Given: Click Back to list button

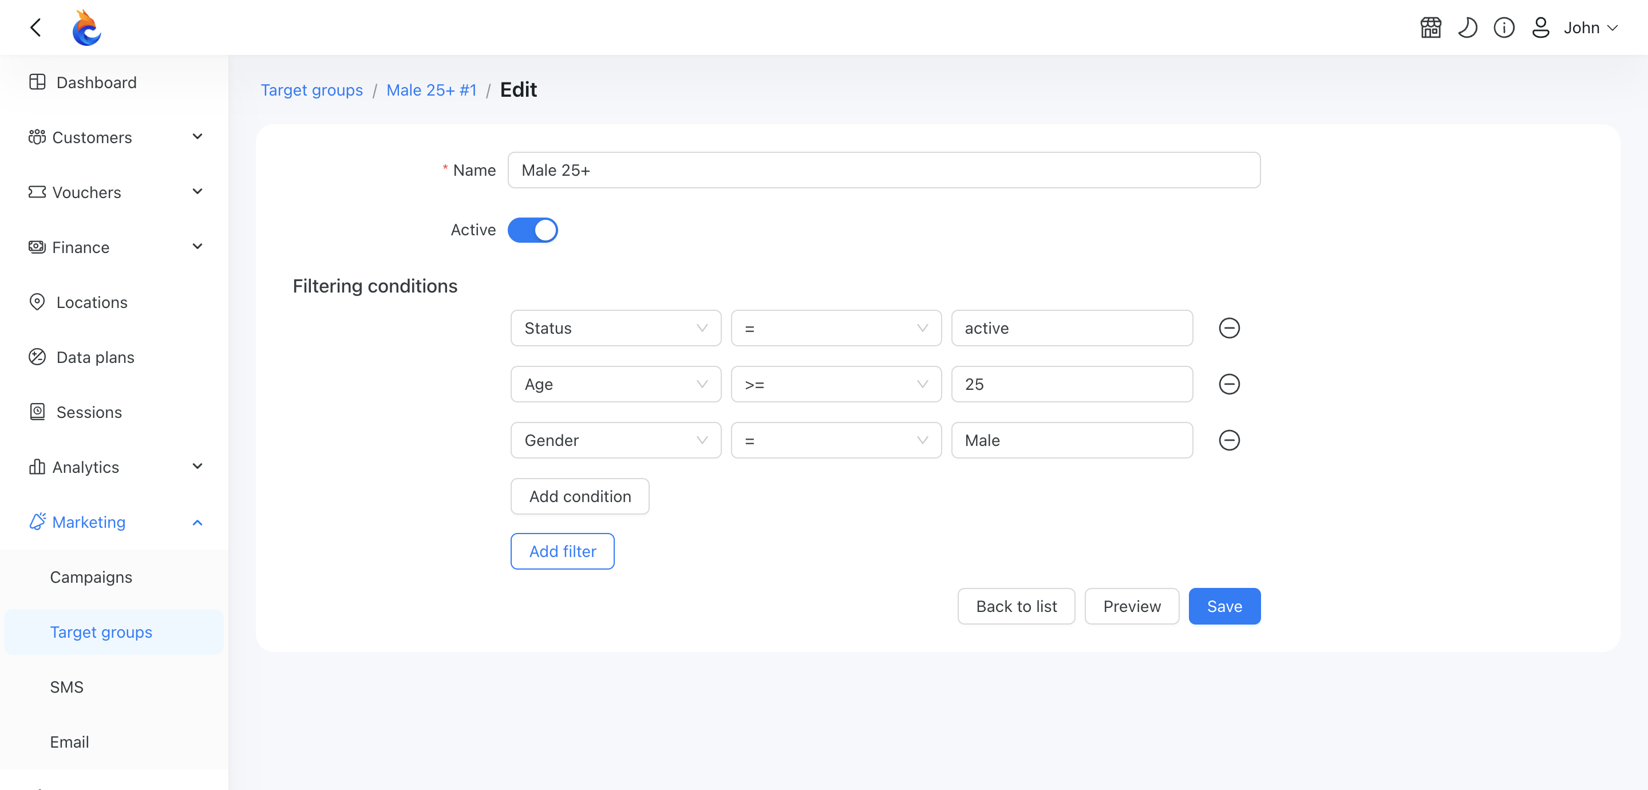Looking at the screenshot, I should [1016, 606].
